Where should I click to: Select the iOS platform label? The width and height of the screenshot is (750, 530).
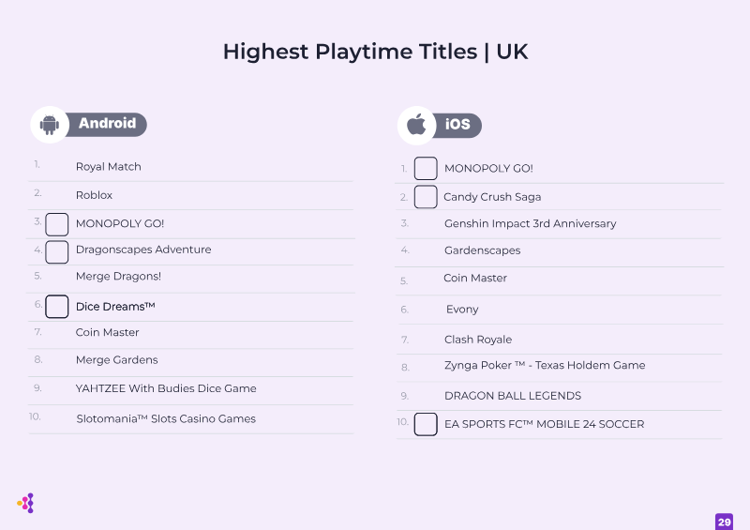click(x=457, y=125)
